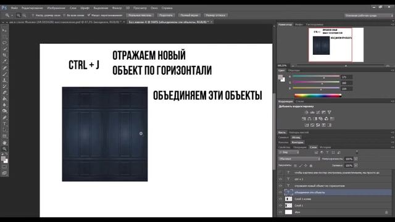The image size is (395, 222).
Task: Click the 'Полный экран' button
Action: click(x=189, y=15)
